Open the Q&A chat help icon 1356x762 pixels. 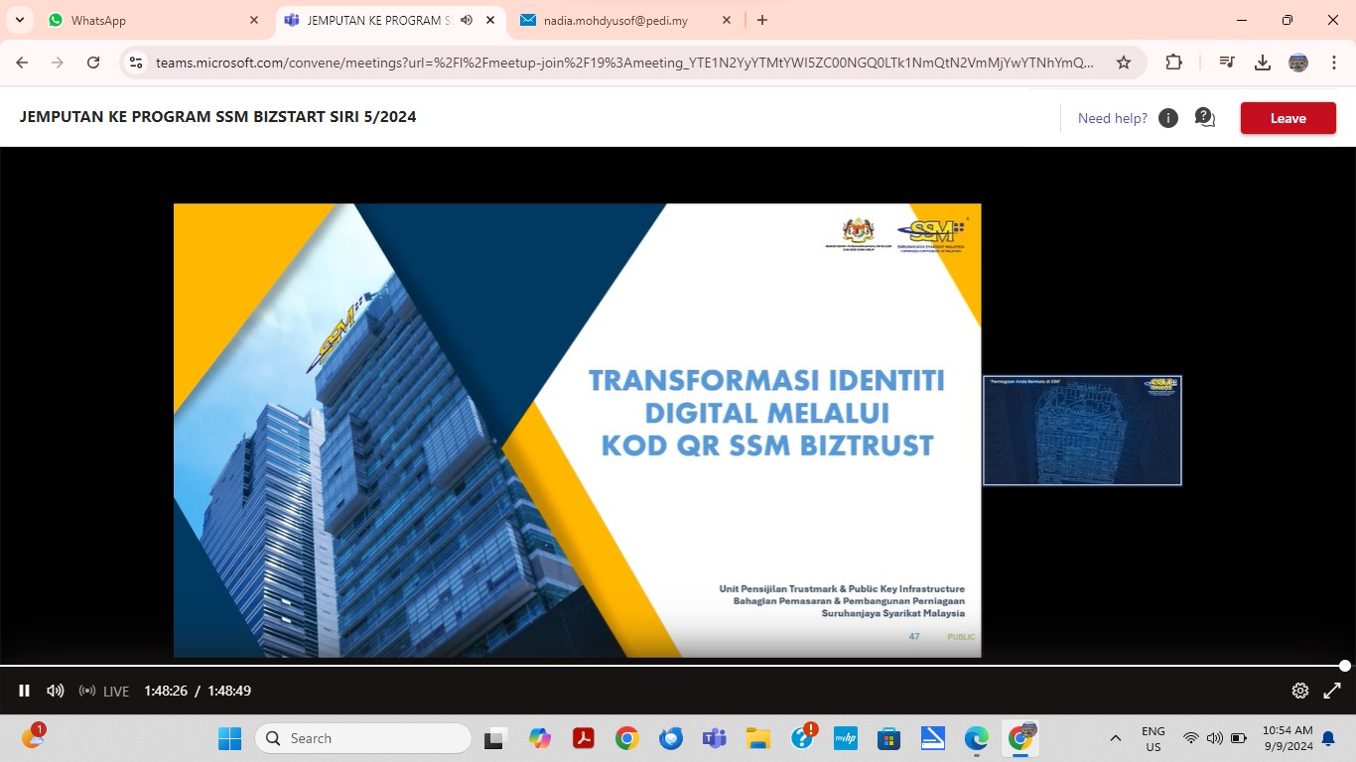click(x=1205, y=118)
